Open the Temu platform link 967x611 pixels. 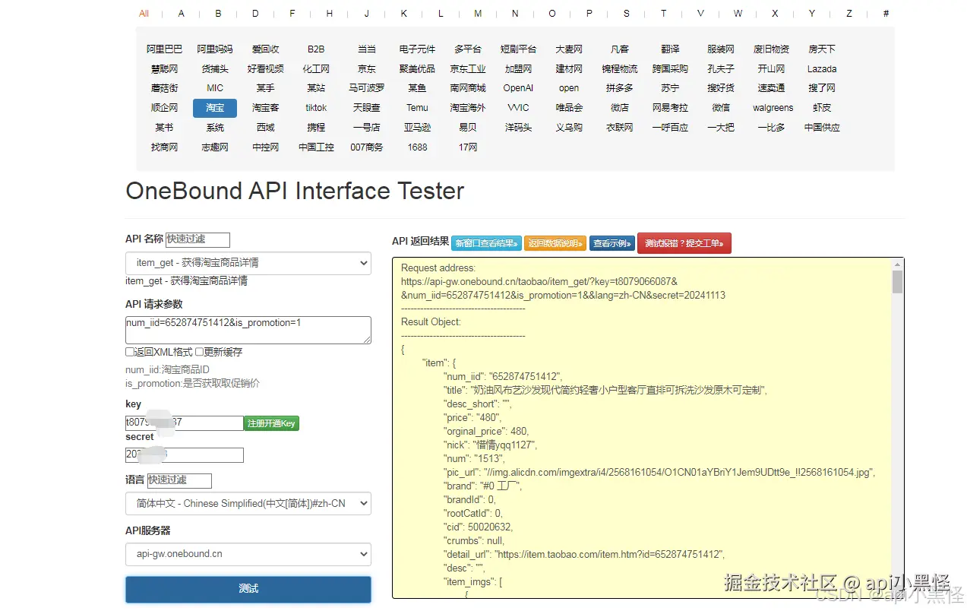tap(417, 108)
